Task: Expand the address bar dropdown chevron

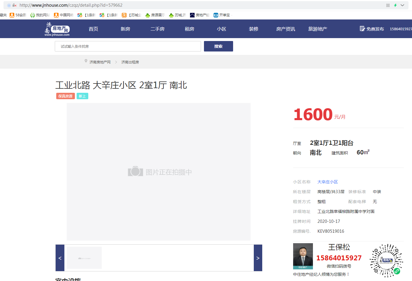Action: coord(402,5)
